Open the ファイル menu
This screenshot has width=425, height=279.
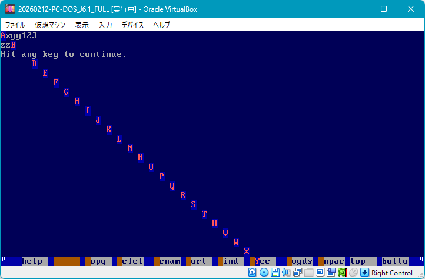coord(15,25)
